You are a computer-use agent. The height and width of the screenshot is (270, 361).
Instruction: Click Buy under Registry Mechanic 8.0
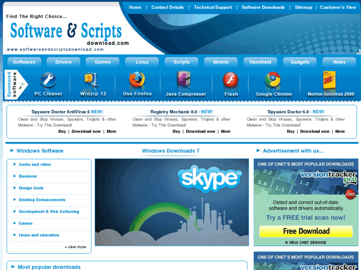176,131
